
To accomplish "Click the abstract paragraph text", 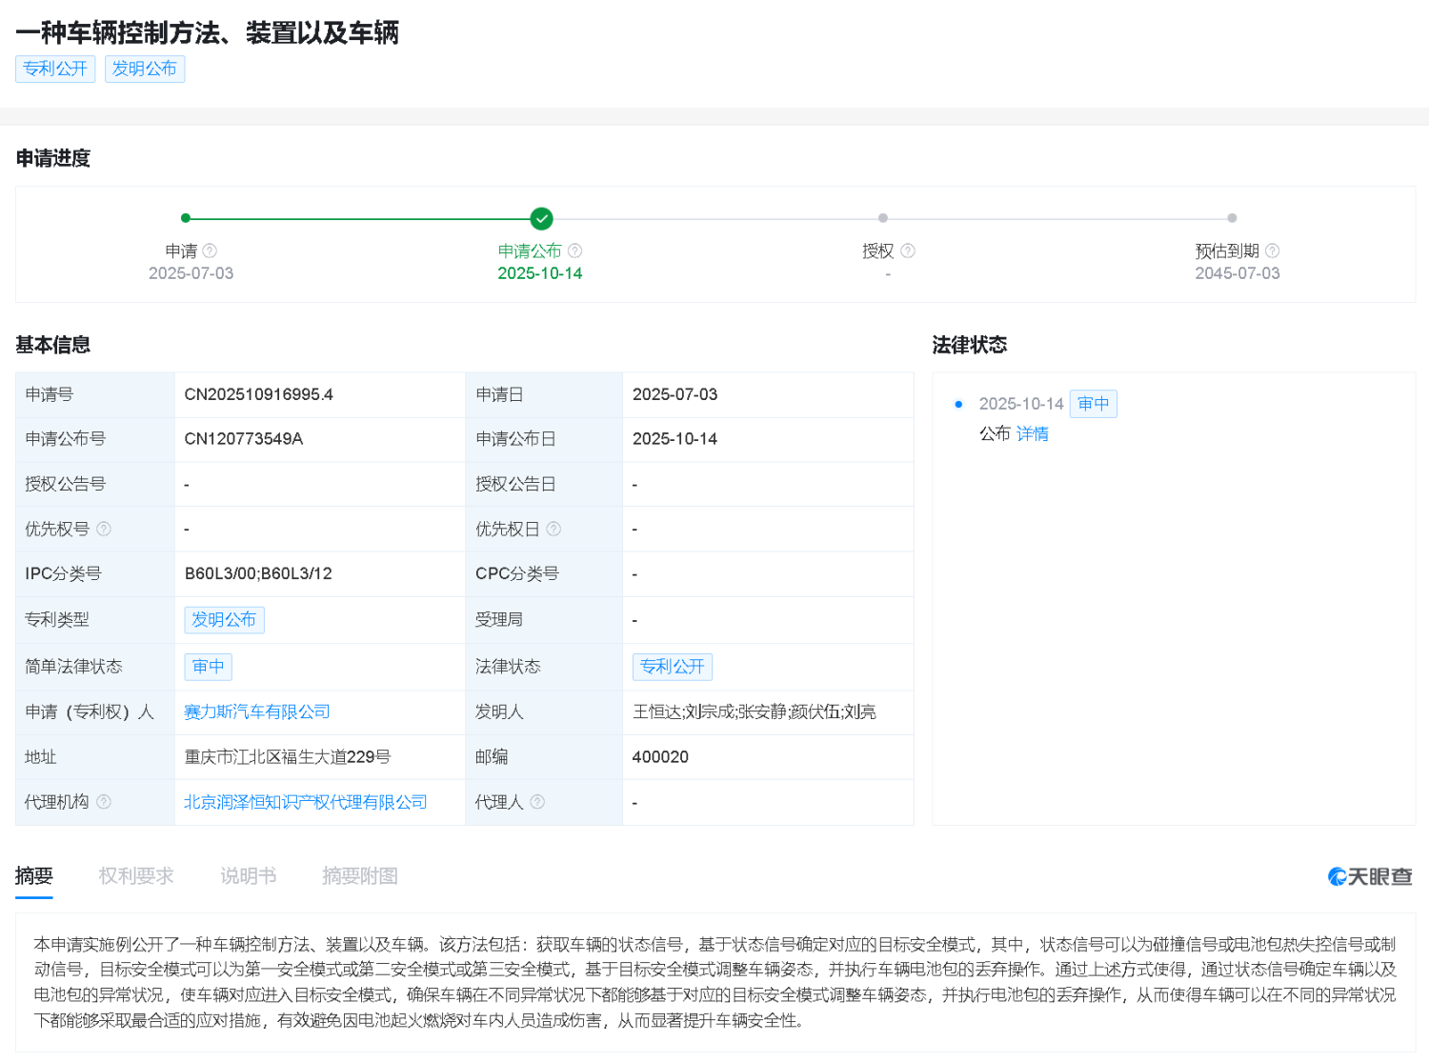I will click(714, 983).
